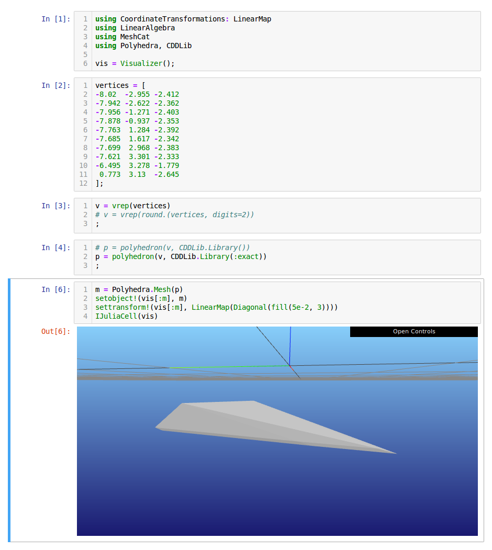Image resolution: width=492 pixels, height=550 pixels.
Task: Click the 'p = polyhedron(v, CDDLib.Library(:exact))' line
Action: (x=181, y=256)
